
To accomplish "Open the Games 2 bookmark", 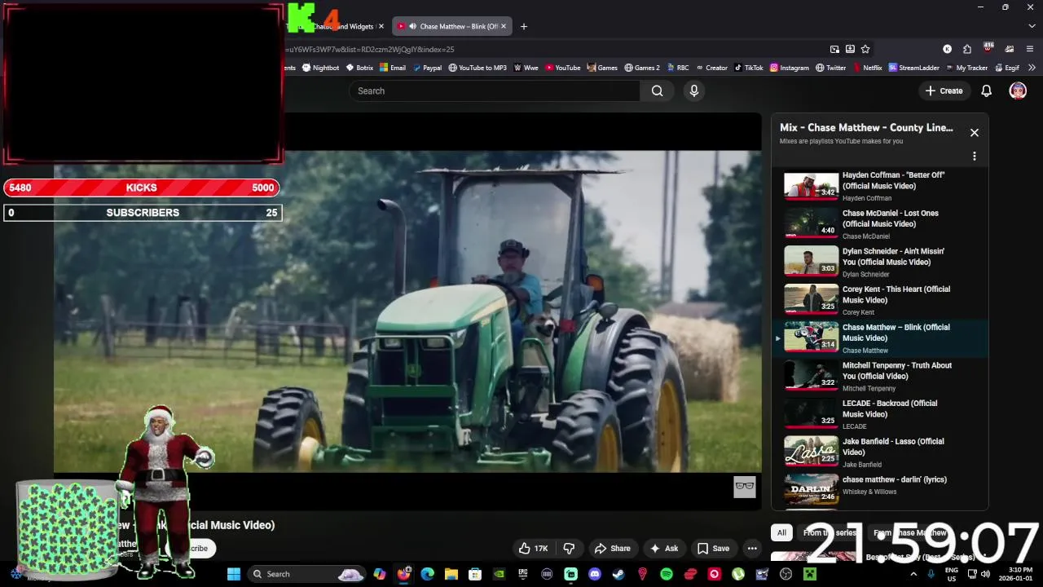I will (642, 68).
